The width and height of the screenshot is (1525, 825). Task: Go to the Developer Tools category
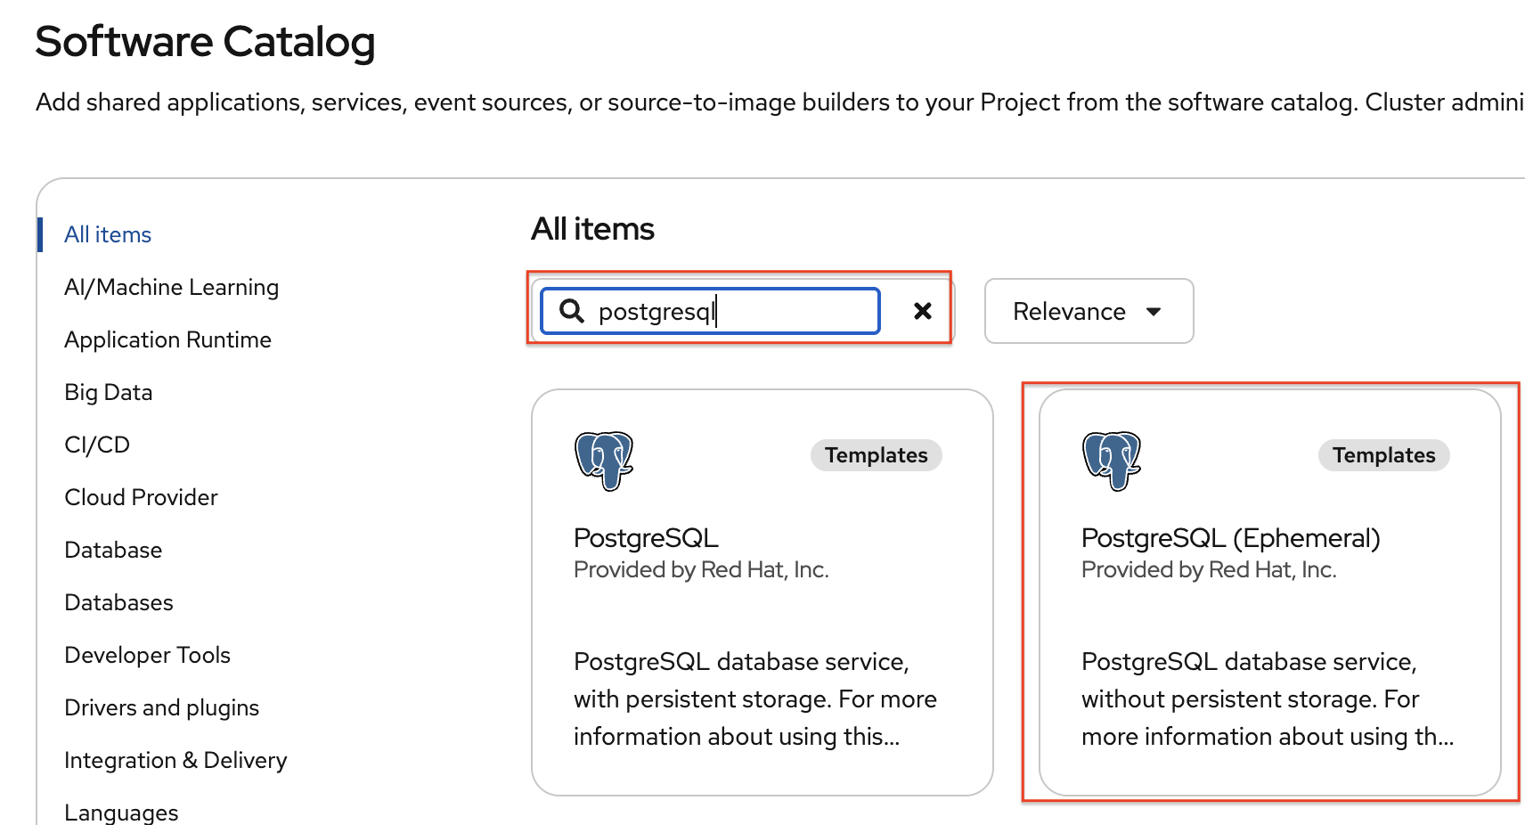pos(147,655)
